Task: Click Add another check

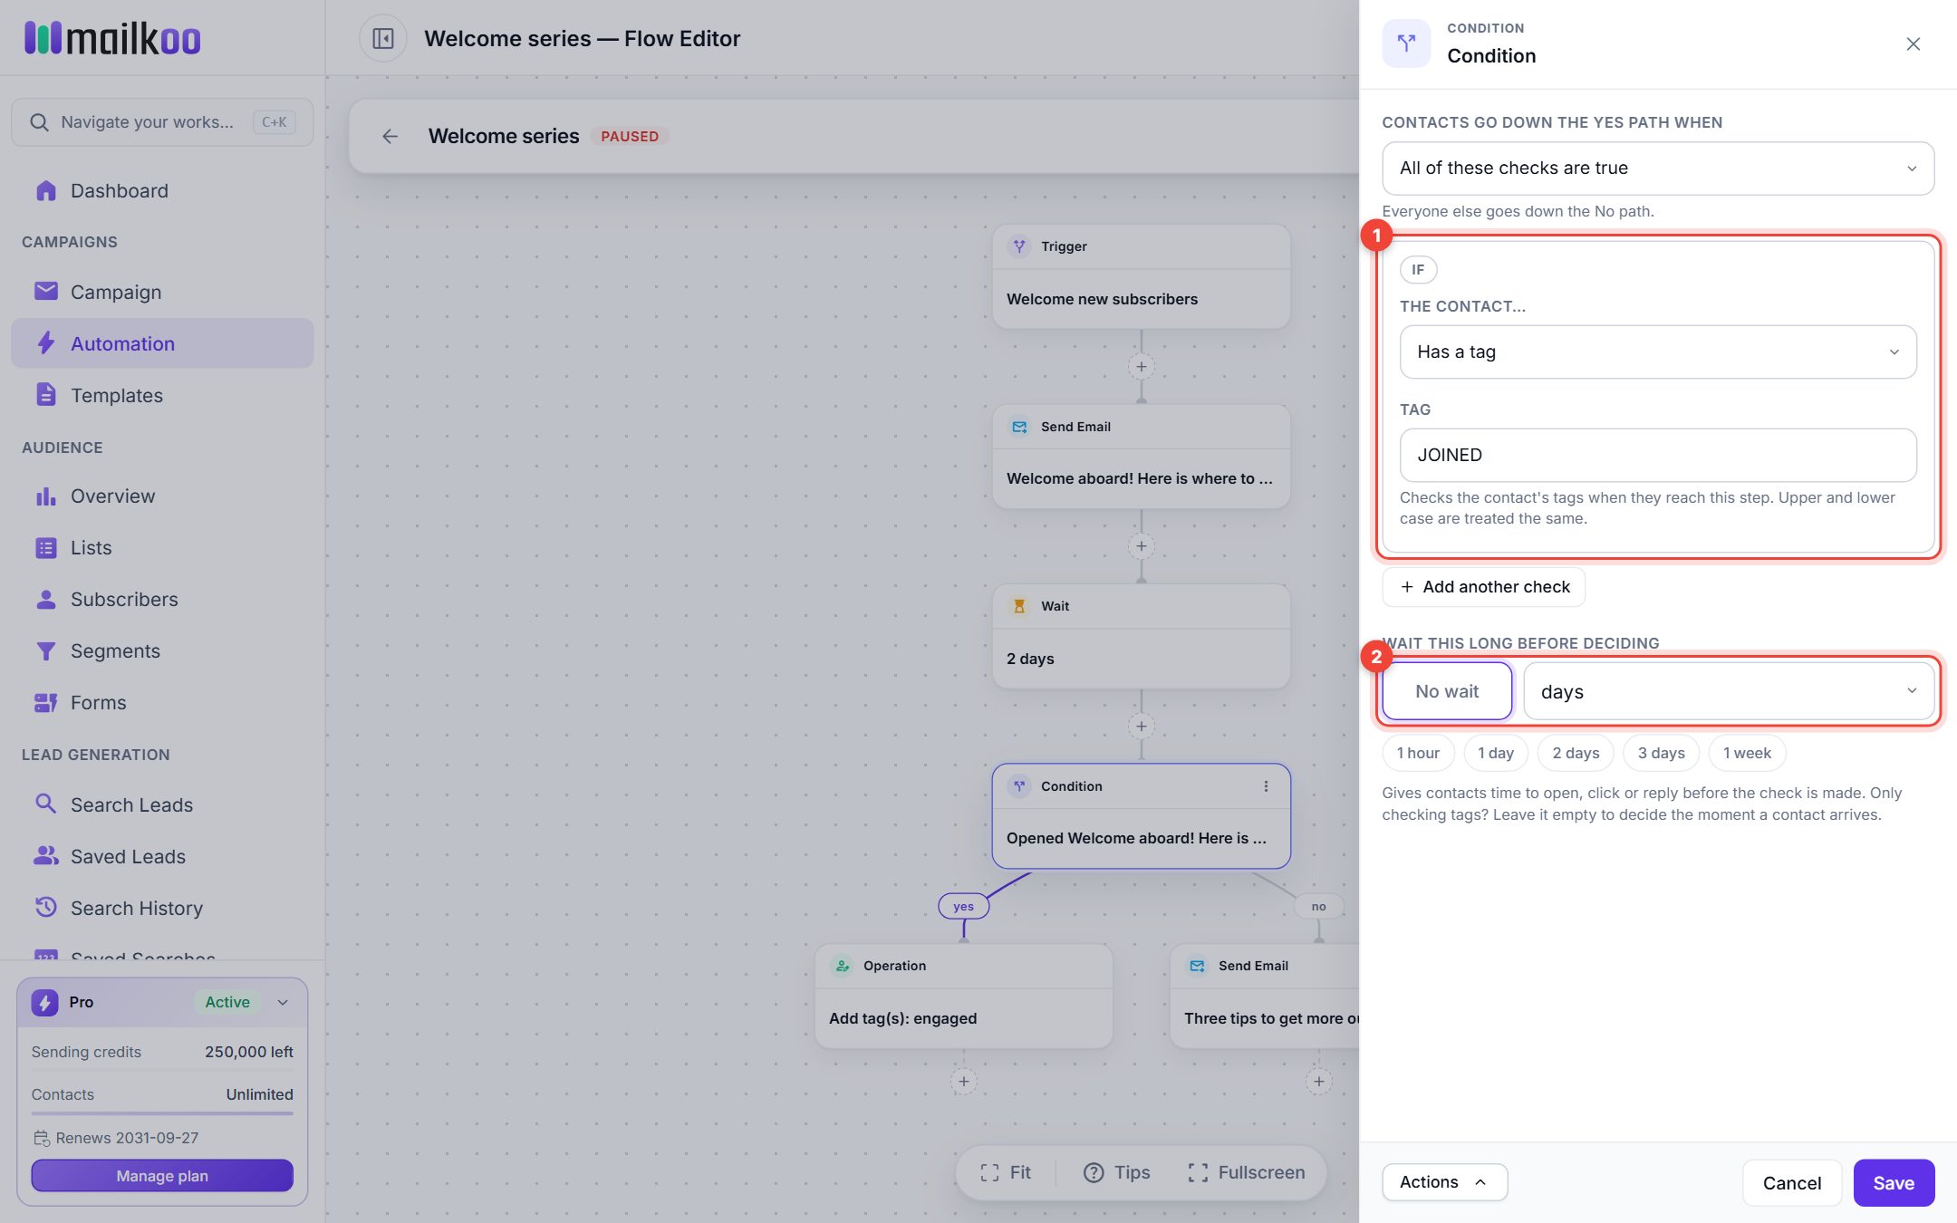Action: (x=1484, y=587)
